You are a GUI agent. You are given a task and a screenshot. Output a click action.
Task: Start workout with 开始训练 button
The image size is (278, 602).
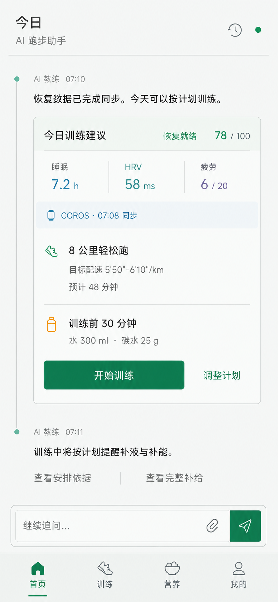tap(114, 375)
